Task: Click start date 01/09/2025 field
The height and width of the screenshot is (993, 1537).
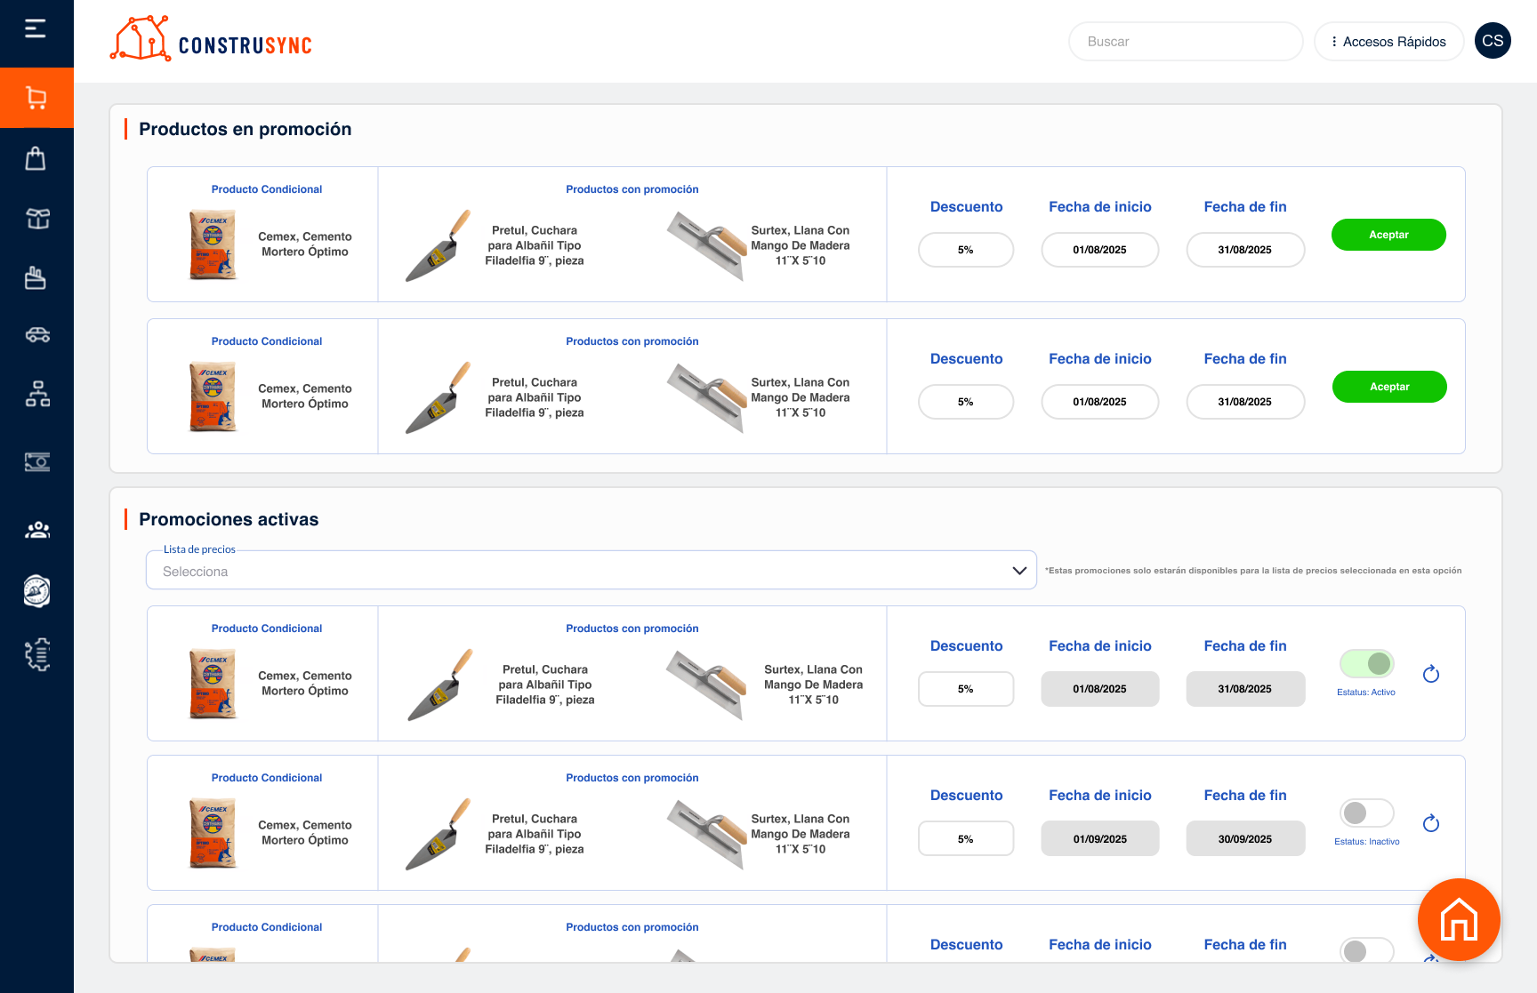Action: click(1100, 838)
